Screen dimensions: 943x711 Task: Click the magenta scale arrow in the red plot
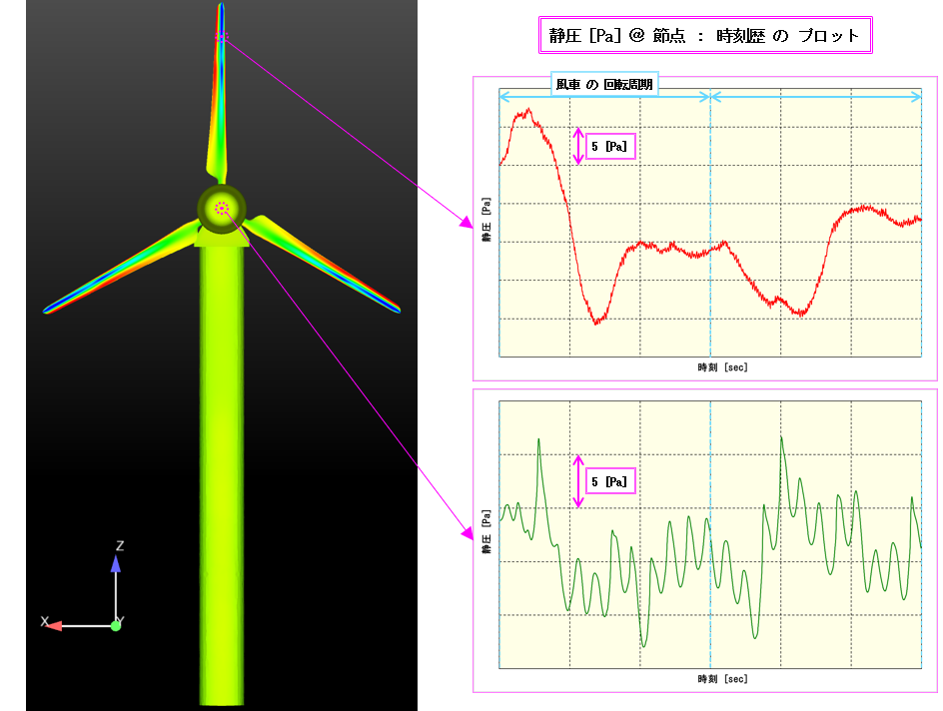(577, 146)
